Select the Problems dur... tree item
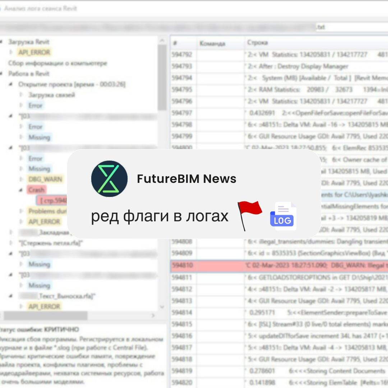 coord(47,211)
